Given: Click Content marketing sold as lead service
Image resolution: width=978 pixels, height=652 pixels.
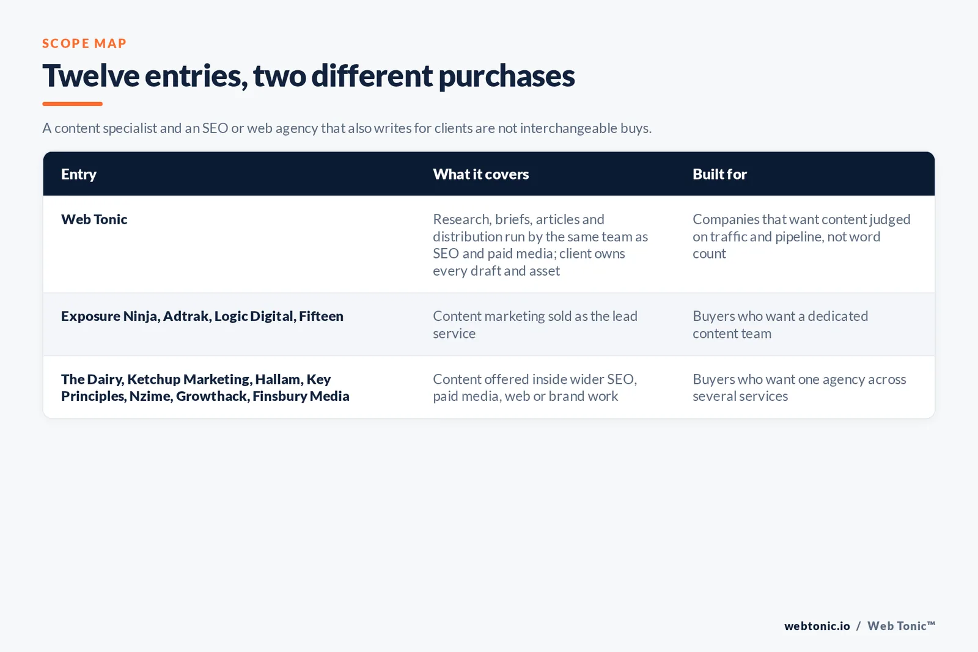Looking at the screenshot, I should 535,325.
